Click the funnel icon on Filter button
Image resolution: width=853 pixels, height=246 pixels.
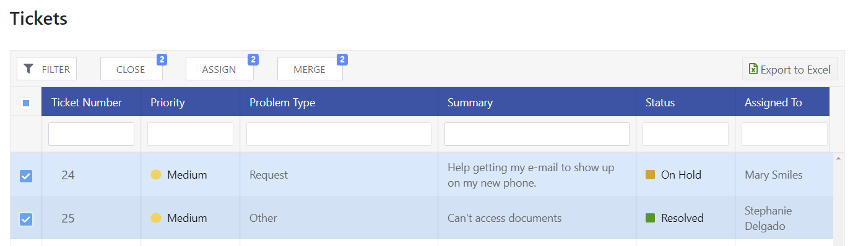[28, 69]
